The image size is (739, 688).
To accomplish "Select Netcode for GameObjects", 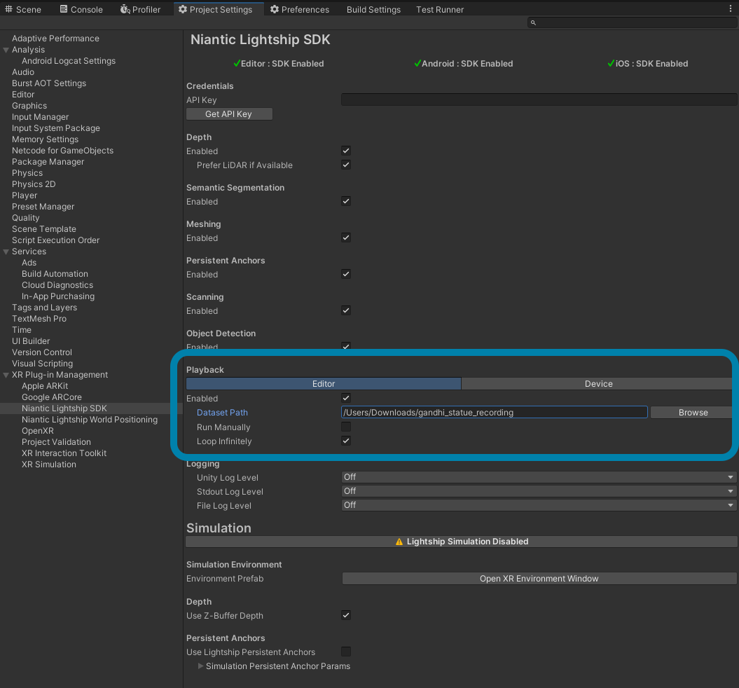I will point(62,151).
